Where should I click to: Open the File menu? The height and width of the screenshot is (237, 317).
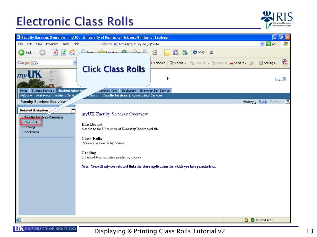tap(20, 44)
